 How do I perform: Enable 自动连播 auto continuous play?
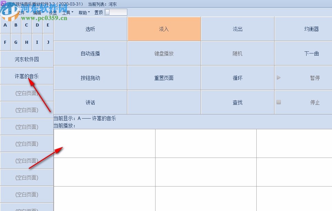[90, 53]
